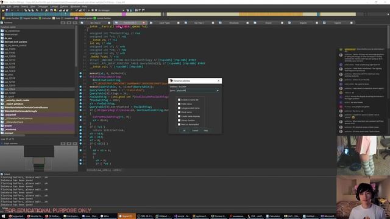Screen dimensions: 390x219
Task: Click External symbol pink legend swatch
Action: [x=76, y=18]
